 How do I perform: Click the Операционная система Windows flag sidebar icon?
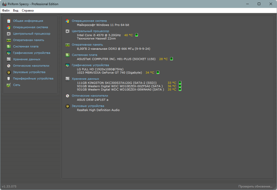click(x=9, y=27)
